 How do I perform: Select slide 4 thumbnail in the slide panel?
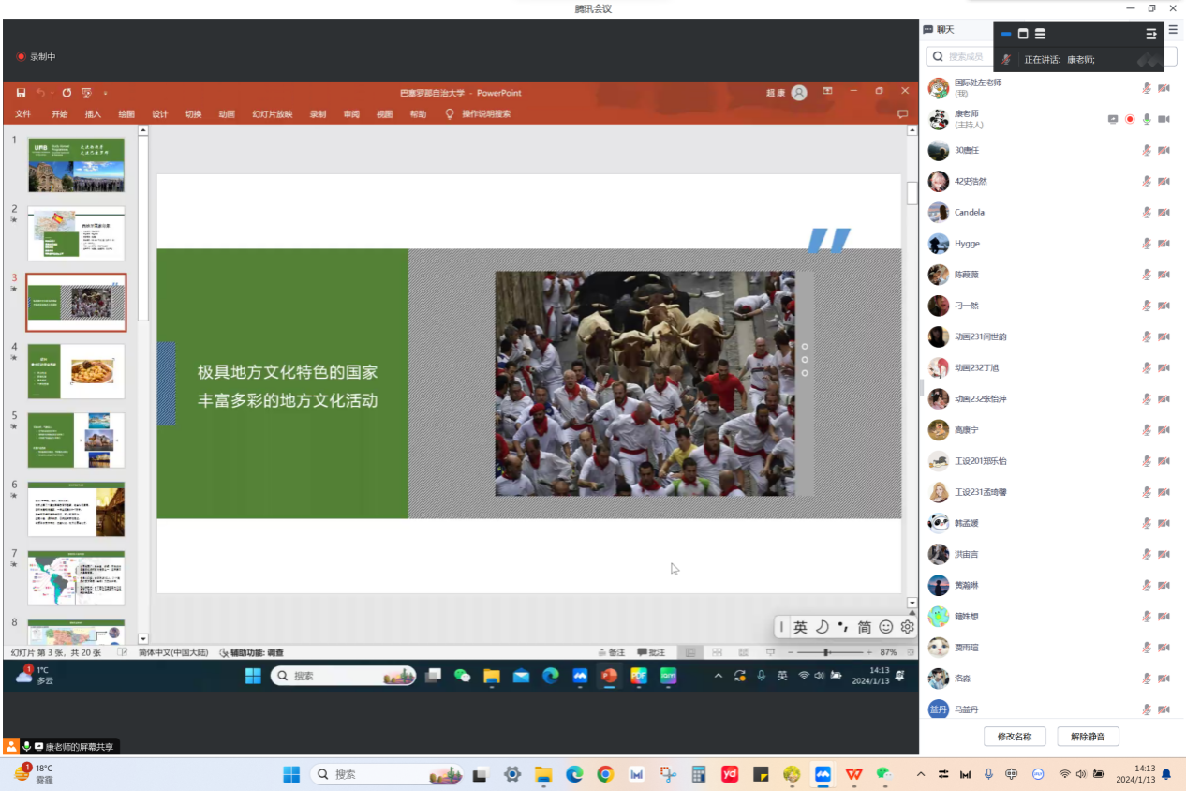tap(76, 371)
